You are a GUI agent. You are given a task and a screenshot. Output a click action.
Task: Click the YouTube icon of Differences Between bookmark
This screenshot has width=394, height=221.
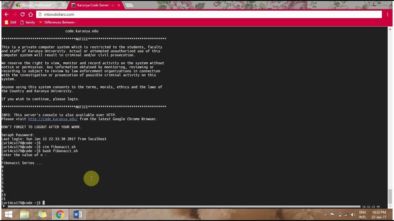click(x=40, y=22)
